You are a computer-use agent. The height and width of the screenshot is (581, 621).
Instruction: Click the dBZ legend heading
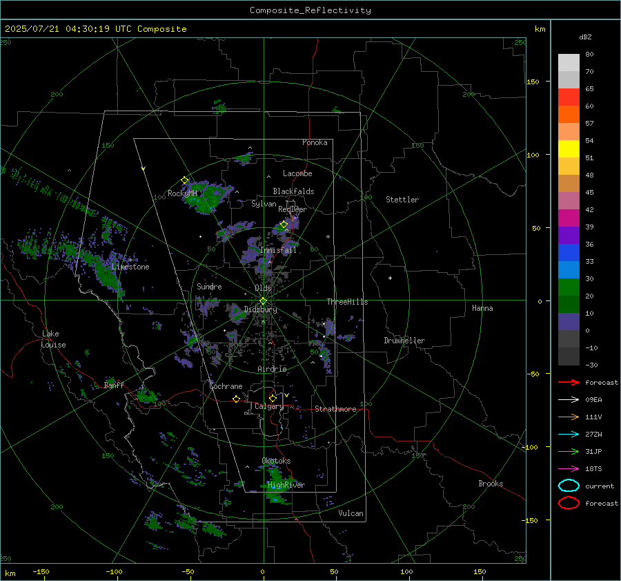[585, 37]
